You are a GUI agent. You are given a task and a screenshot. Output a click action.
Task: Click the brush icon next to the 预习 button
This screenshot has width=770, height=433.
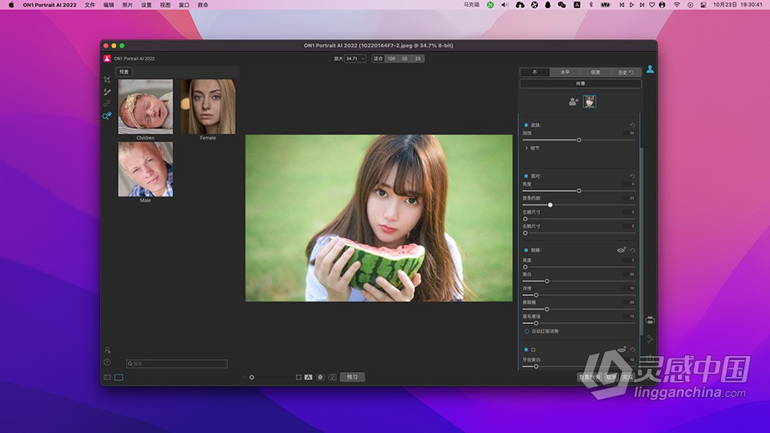pyautogui.click(x=332, y=377)
